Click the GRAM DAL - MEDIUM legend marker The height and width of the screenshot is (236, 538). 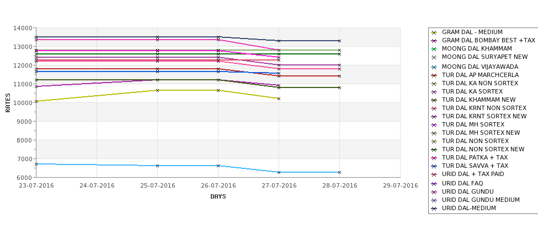tap(434, 32)
